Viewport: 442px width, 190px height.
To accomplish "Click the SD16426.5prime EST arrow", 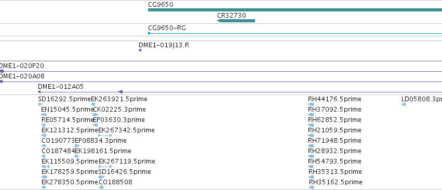I will tap(101, 177).
